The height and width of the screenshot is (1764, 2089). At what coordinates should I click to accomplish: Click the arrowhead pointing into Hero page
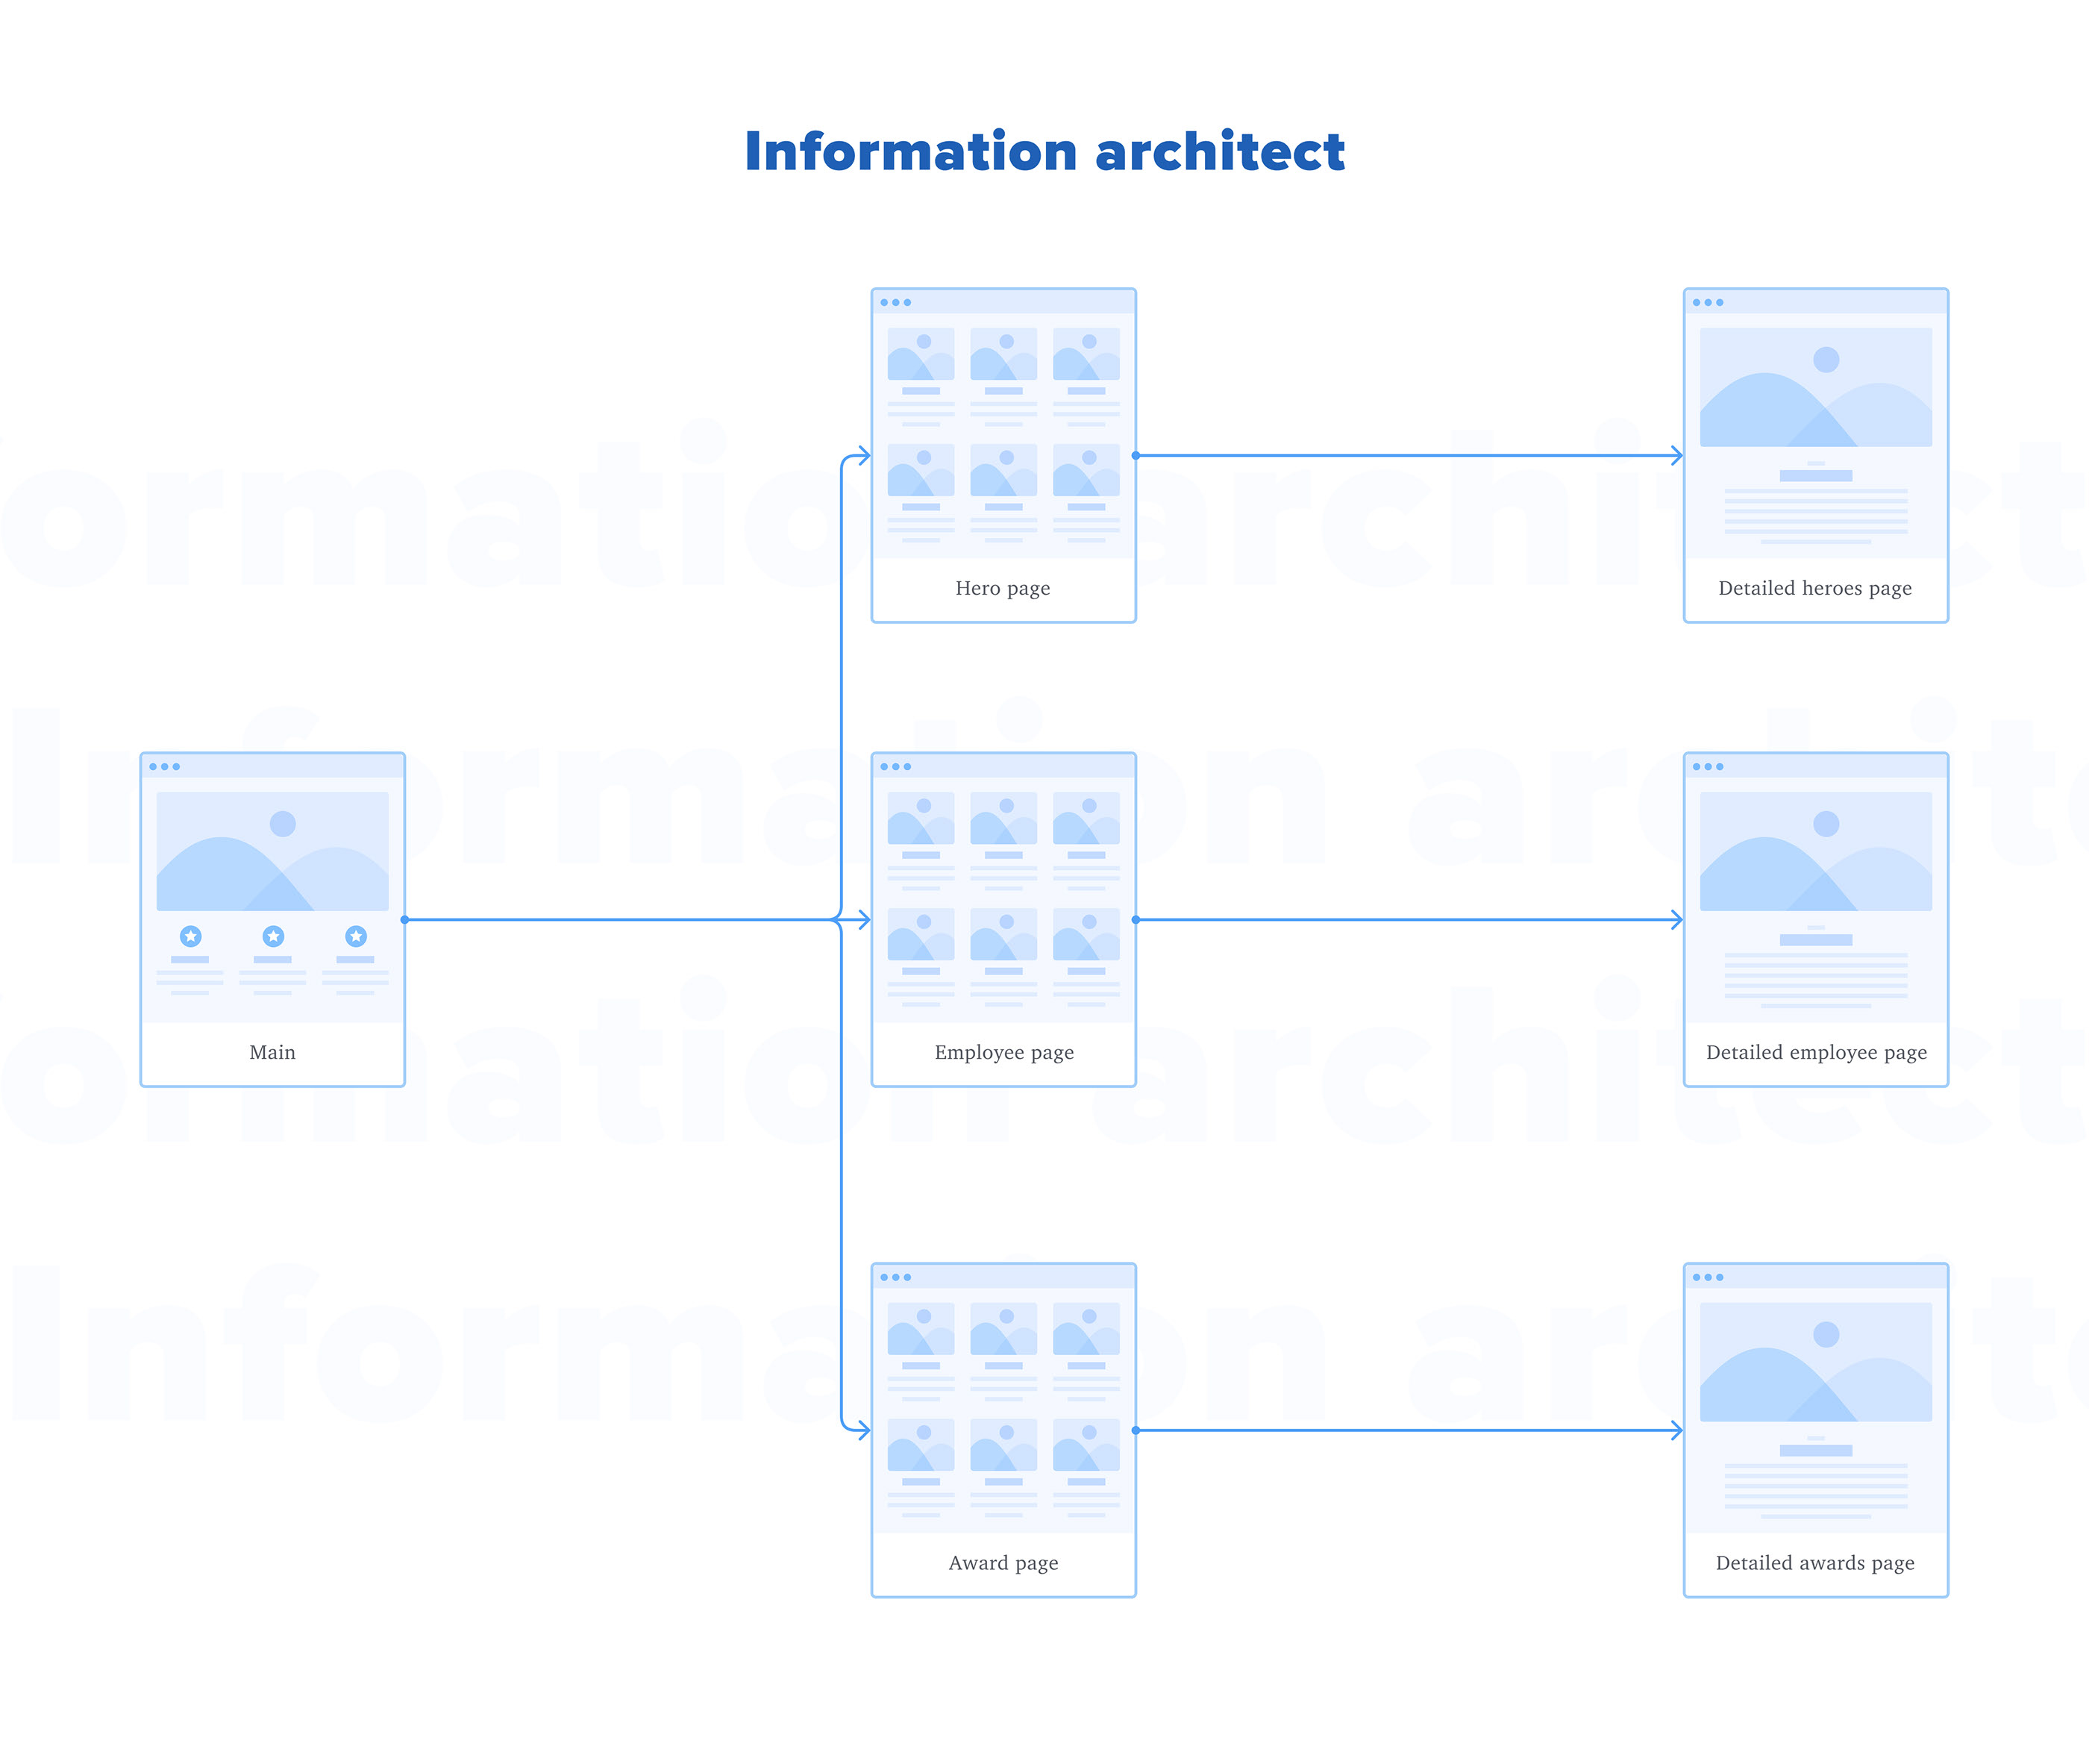(863, 455)
